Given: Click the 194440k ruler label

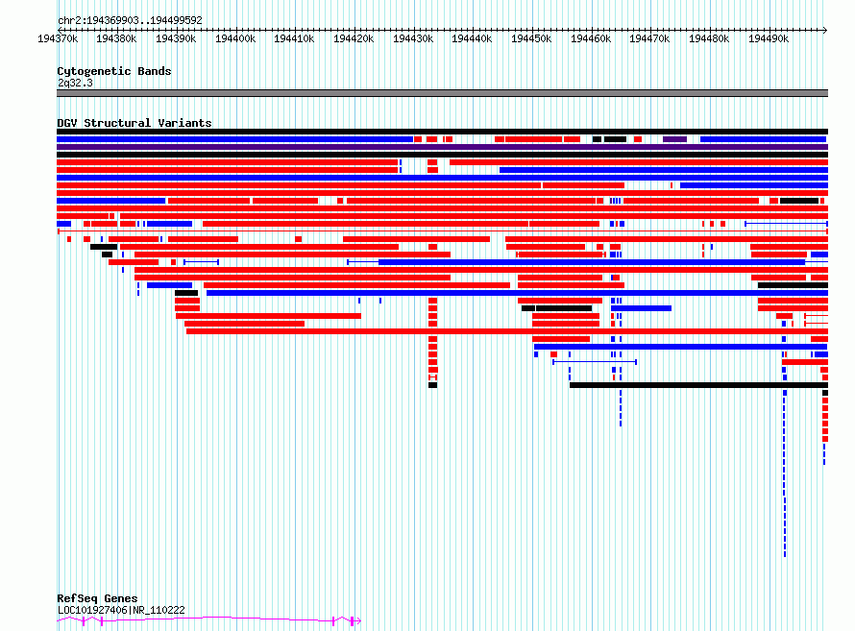Looking at the screenshot, I should 472,38.
